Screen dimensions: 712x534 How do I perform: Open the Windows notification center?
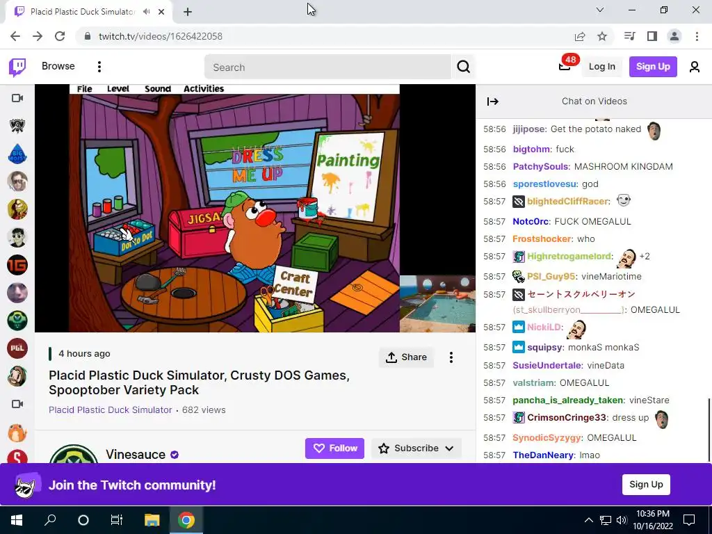pos(689,520)
